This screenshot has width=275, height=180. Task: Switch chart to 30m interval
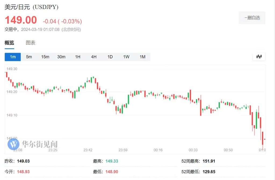(61, 57)
